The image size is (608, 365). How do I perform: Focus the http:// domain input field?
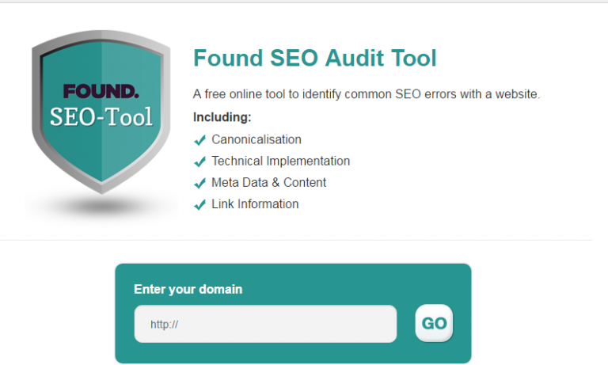[x=265, y=324]
